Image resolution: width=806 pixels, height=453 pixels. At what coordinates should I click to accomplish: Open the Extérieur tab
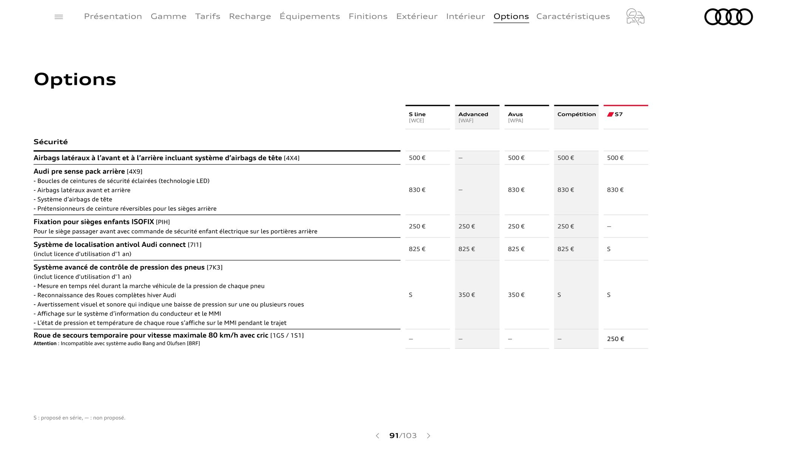[x=417, y=16]
